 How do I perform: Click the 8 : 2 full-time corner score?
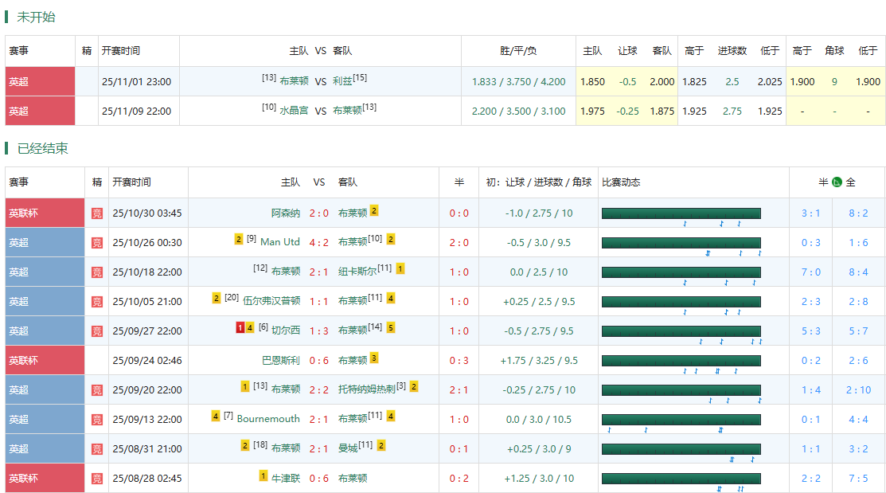[x=858, y=213]
